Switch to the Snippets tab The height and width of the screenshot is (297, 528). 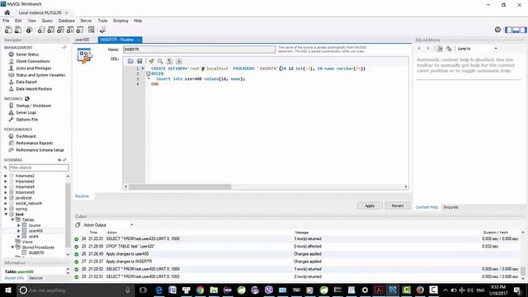[x=450, y=207]
